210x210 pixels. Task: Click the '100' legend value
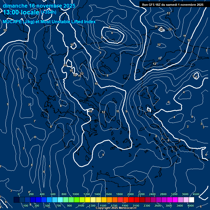[26, 206]
